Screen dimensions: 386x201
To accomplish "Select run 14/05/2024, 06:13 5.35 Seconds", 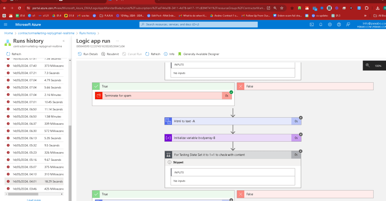I will 34,138.
